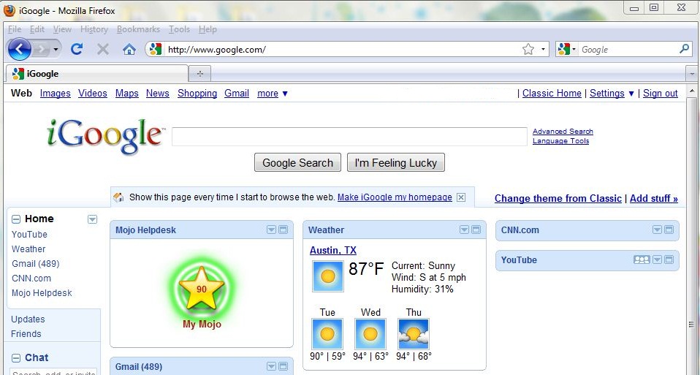Viewport: 700px width, 375px height.
Task: Open a new tab with plus button
Action: pos(199,74)
